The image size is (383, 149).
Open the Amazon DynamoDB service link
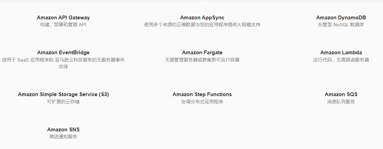341,18
